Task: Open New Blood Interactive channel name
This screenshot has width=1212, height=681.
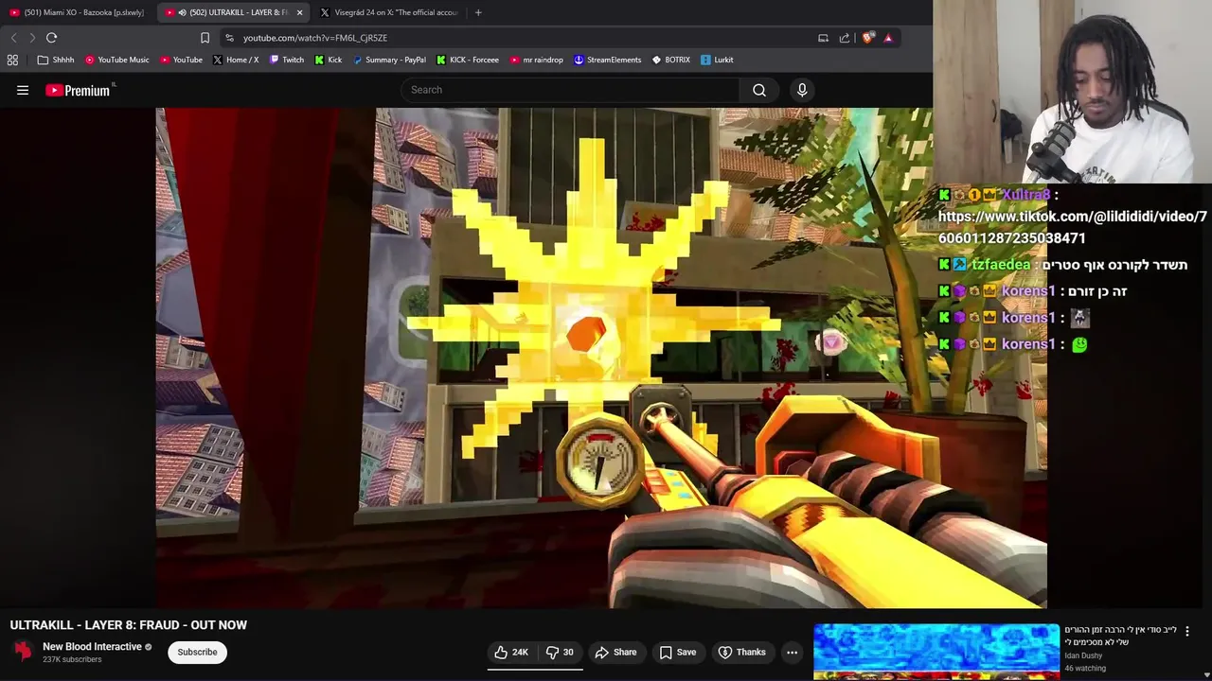Action: point(92,647)
